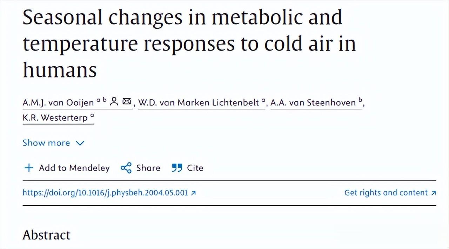Image resolution: width=449 pixels, height=249 pixels.
Task: Click the Add to Mendeley label
Action: click(x=74, y=168)
